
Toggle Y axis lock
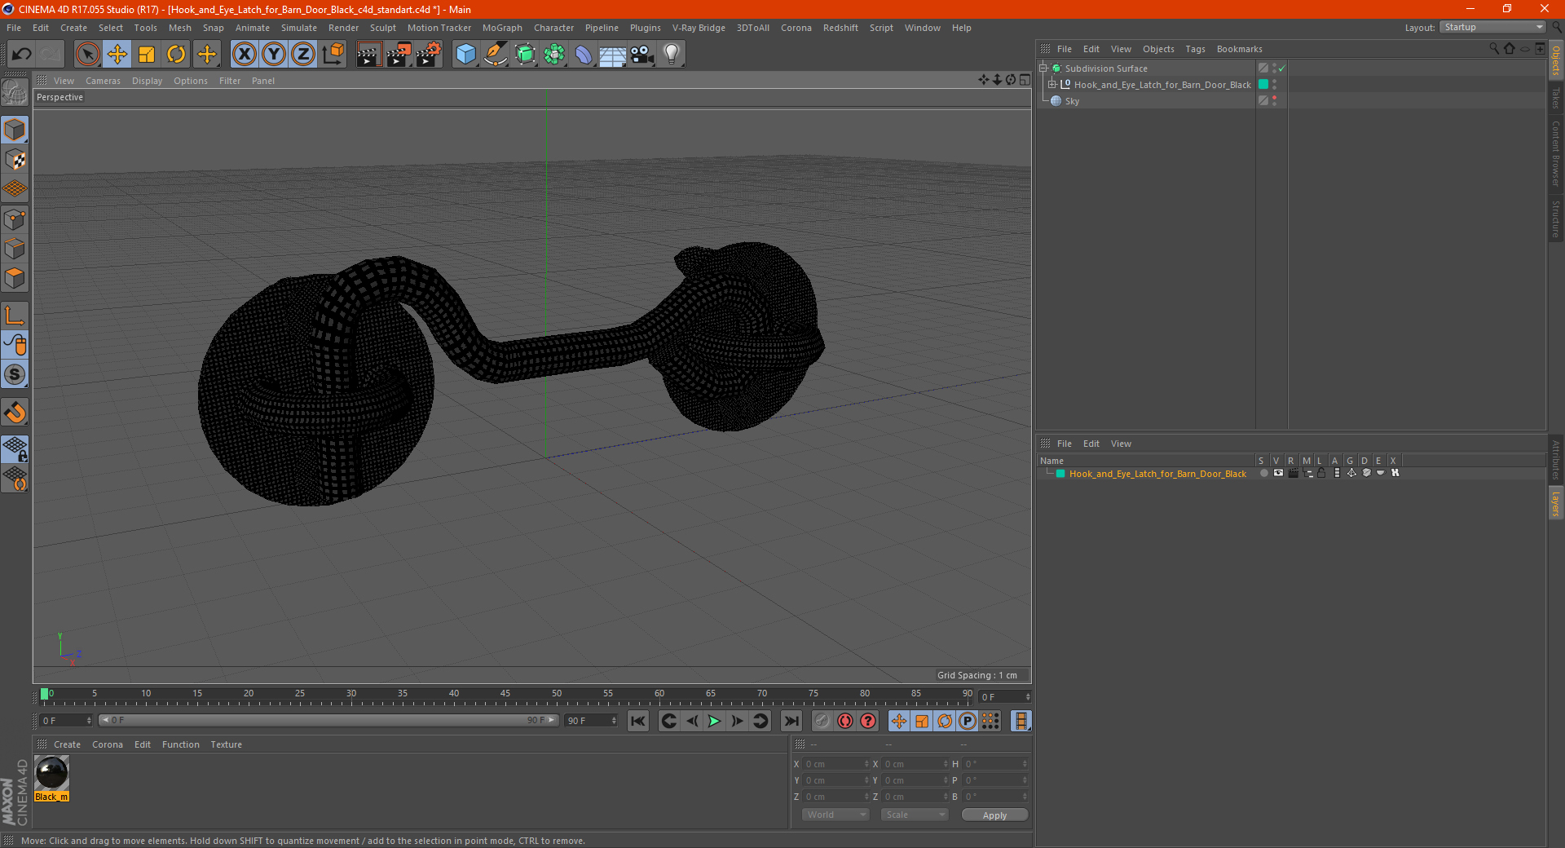point(274,55)
